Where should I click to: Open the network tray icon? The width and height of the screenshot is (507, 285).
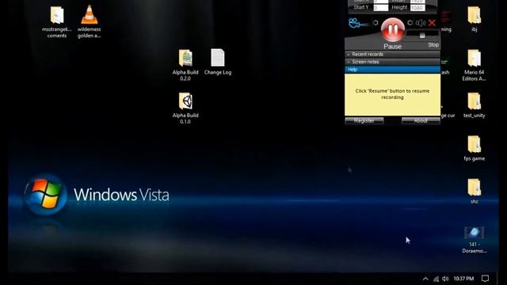click(x=436, y=279)
